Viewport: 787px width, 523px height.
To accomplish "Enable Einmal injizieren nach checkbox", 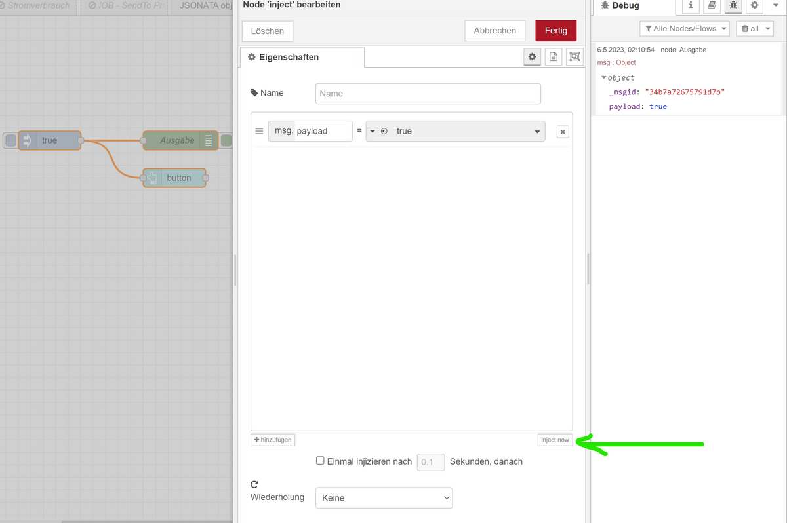I will [320, 461].
